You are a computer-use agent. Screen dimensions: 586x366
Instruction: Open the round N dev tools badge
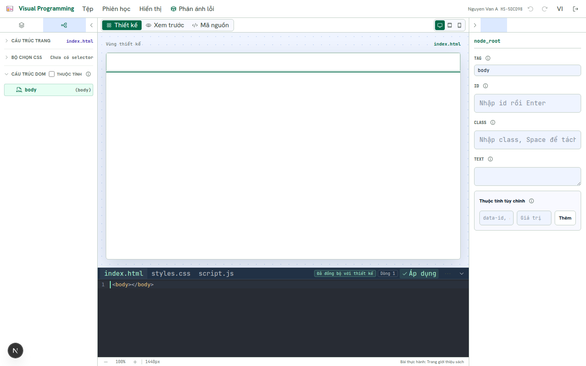[15, 351]
